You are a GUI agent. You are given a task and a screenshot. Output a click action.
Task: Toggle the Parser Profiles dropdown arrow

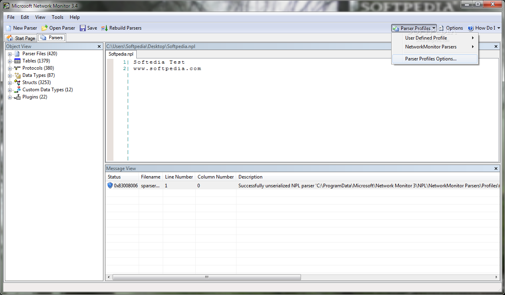click(x=434, y=28)
